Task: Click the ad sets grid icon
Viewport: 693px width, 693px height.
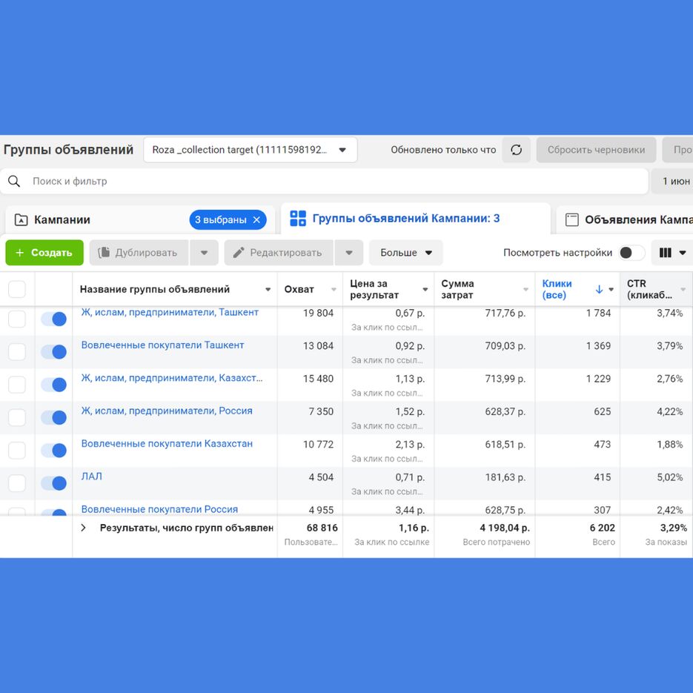Action: point(298,219)
